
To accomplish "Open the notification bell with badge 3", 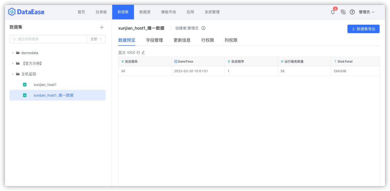I will click(x=333, y=12).
